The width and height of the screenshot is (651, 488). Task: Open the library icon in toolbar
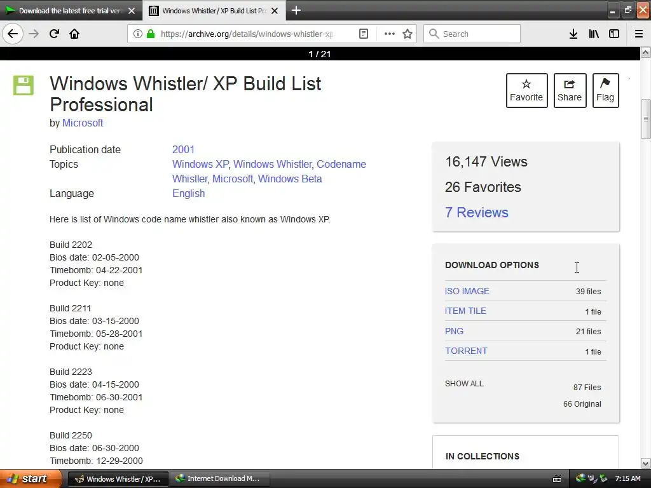tap(594, 34)
